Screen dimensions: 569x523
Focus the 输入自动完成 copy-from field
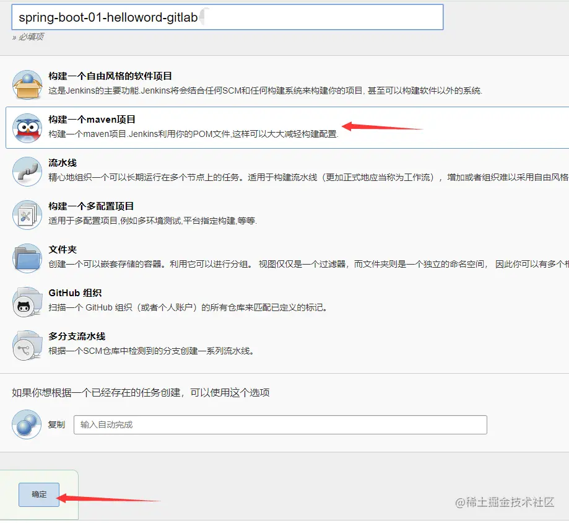(280, 424)
